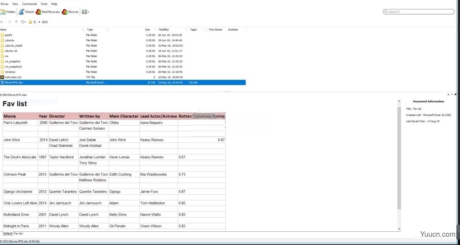The height and width of the screenshot is (245, 460).
Task: Close the preview panel with X
Action: point(456,94)
